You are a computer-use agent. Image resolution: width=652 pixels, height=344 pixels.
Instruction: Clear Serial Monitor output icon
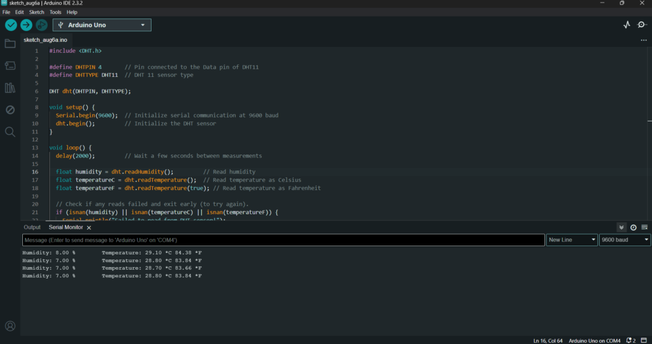click(x=644, y=227)
